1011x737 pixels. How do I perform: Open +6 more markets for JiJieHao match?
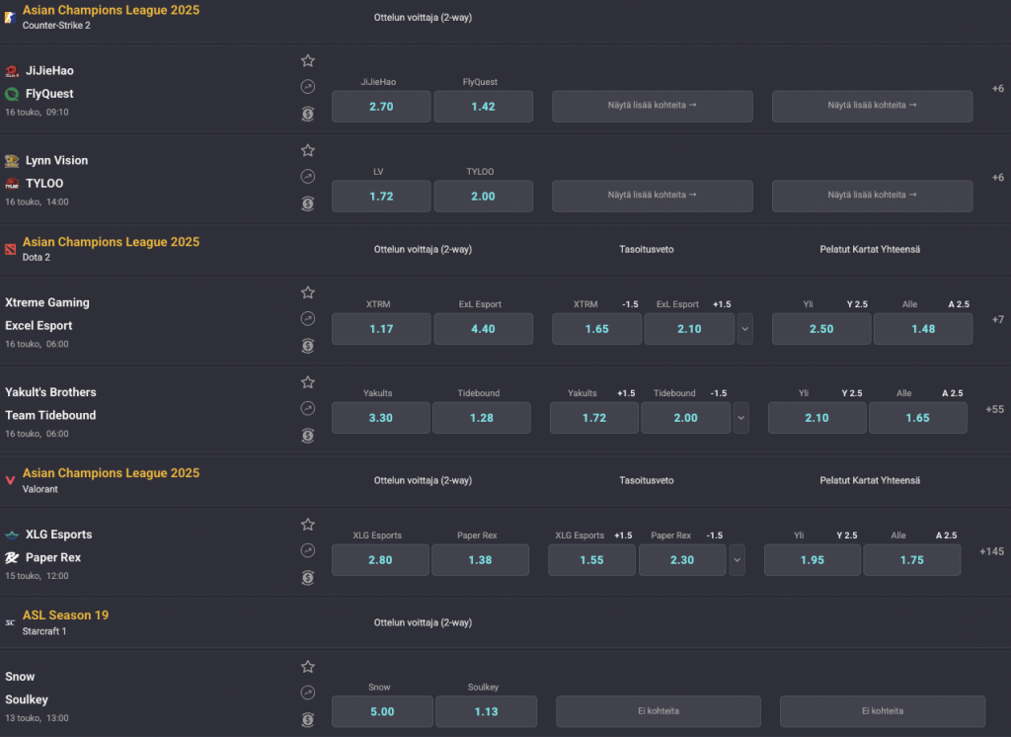pos(997,88)
